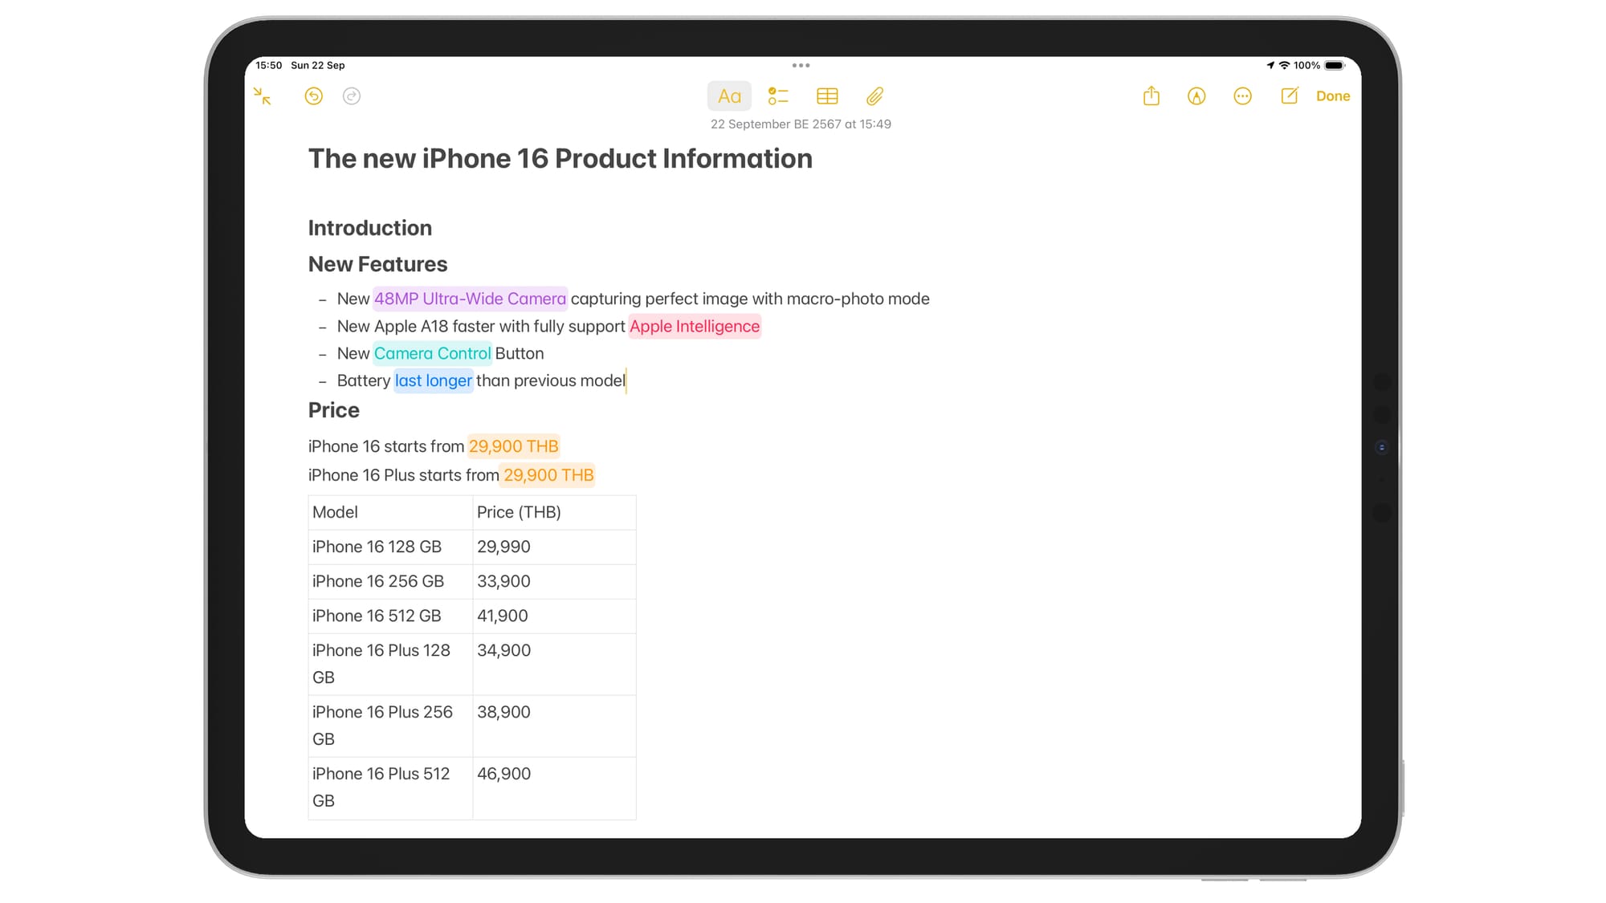The height and width of the screenshot is (903, 1606).
Task: Click Done to finish editing note
Action: click(1332, 96)
